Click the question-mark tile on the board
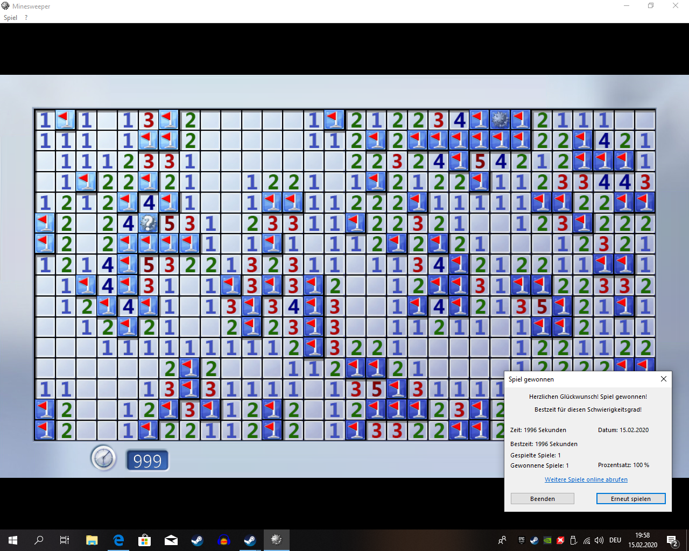 tap(148, 223)
